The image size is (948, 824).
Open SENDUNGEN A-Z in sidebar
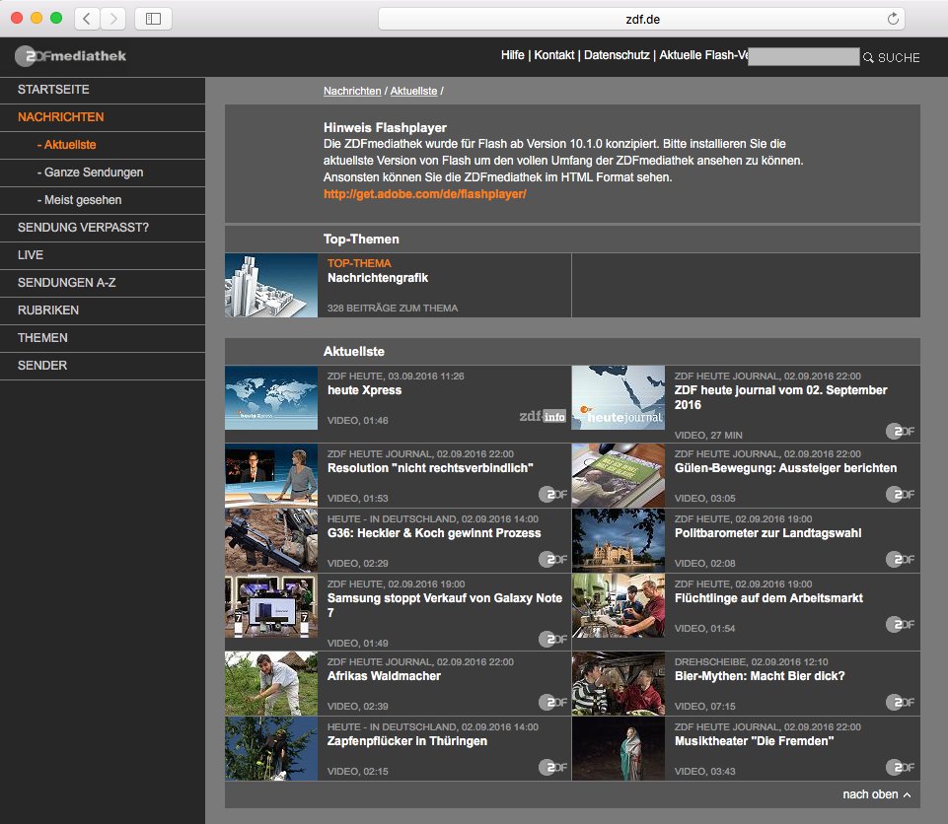click(103, 283)
